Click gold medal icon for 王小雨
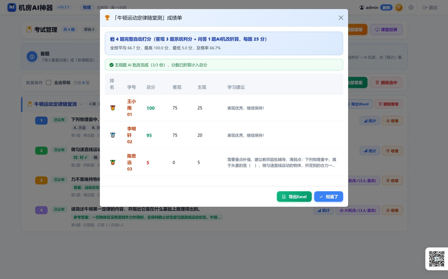This screenshot has height=279, width=448. pyautogui.click(x=113, y=108)
